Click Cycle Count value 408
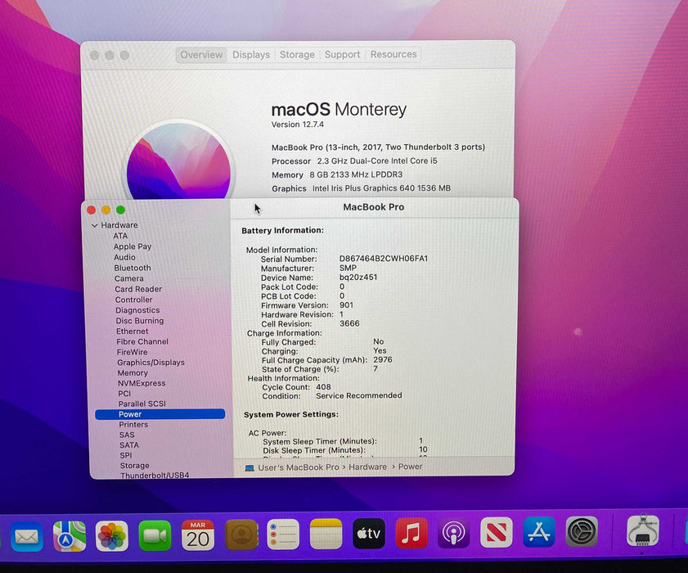Screen dimensions: 688x573 [323, 387]
